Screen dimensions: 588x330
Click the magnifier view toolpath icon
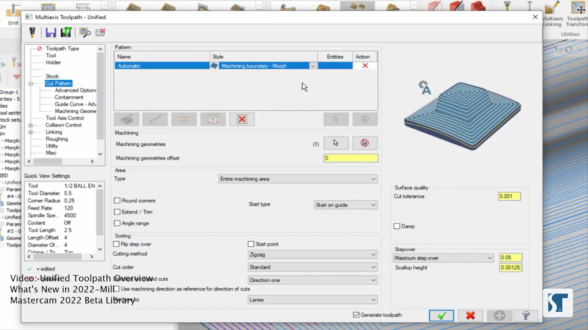(x=85, y=32)
